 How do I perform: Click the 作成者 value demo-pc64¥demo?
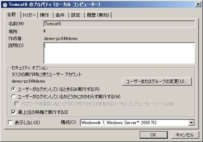(x=61, y=39)
